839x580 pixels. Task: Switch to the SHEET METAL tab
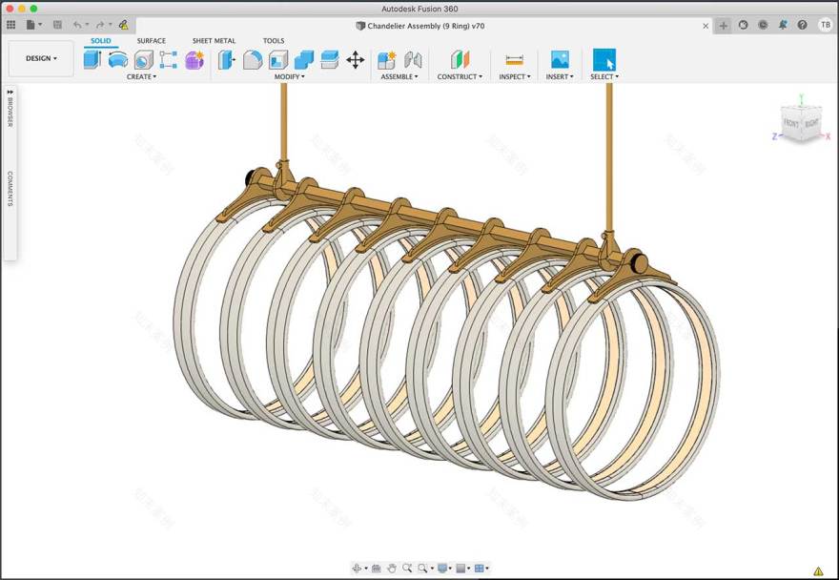(x=214, y=41)
